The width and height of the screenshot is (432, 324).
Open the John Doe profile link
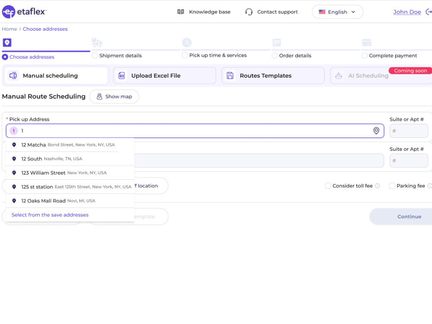pyautogui.click(x=407, y=12)
